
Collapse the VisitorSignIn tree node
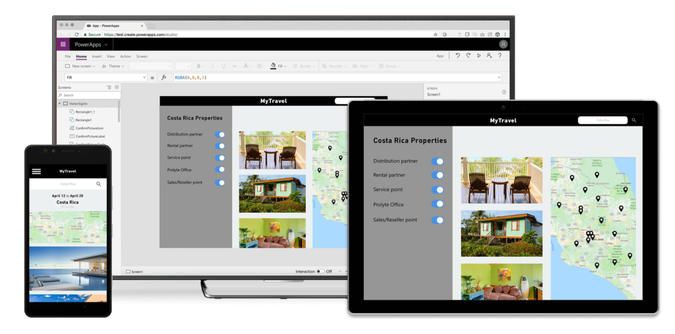click(x=59, y=103)
